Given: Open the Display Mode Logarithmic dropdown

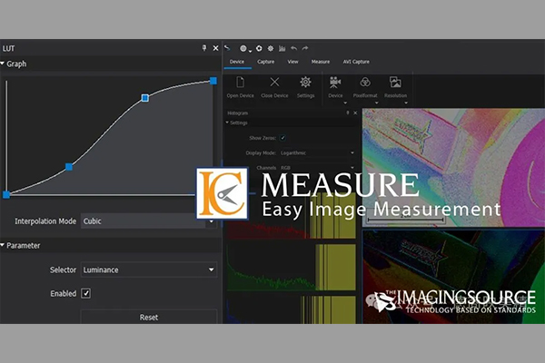Looking at the screenshot, I should tap(317, 152).
